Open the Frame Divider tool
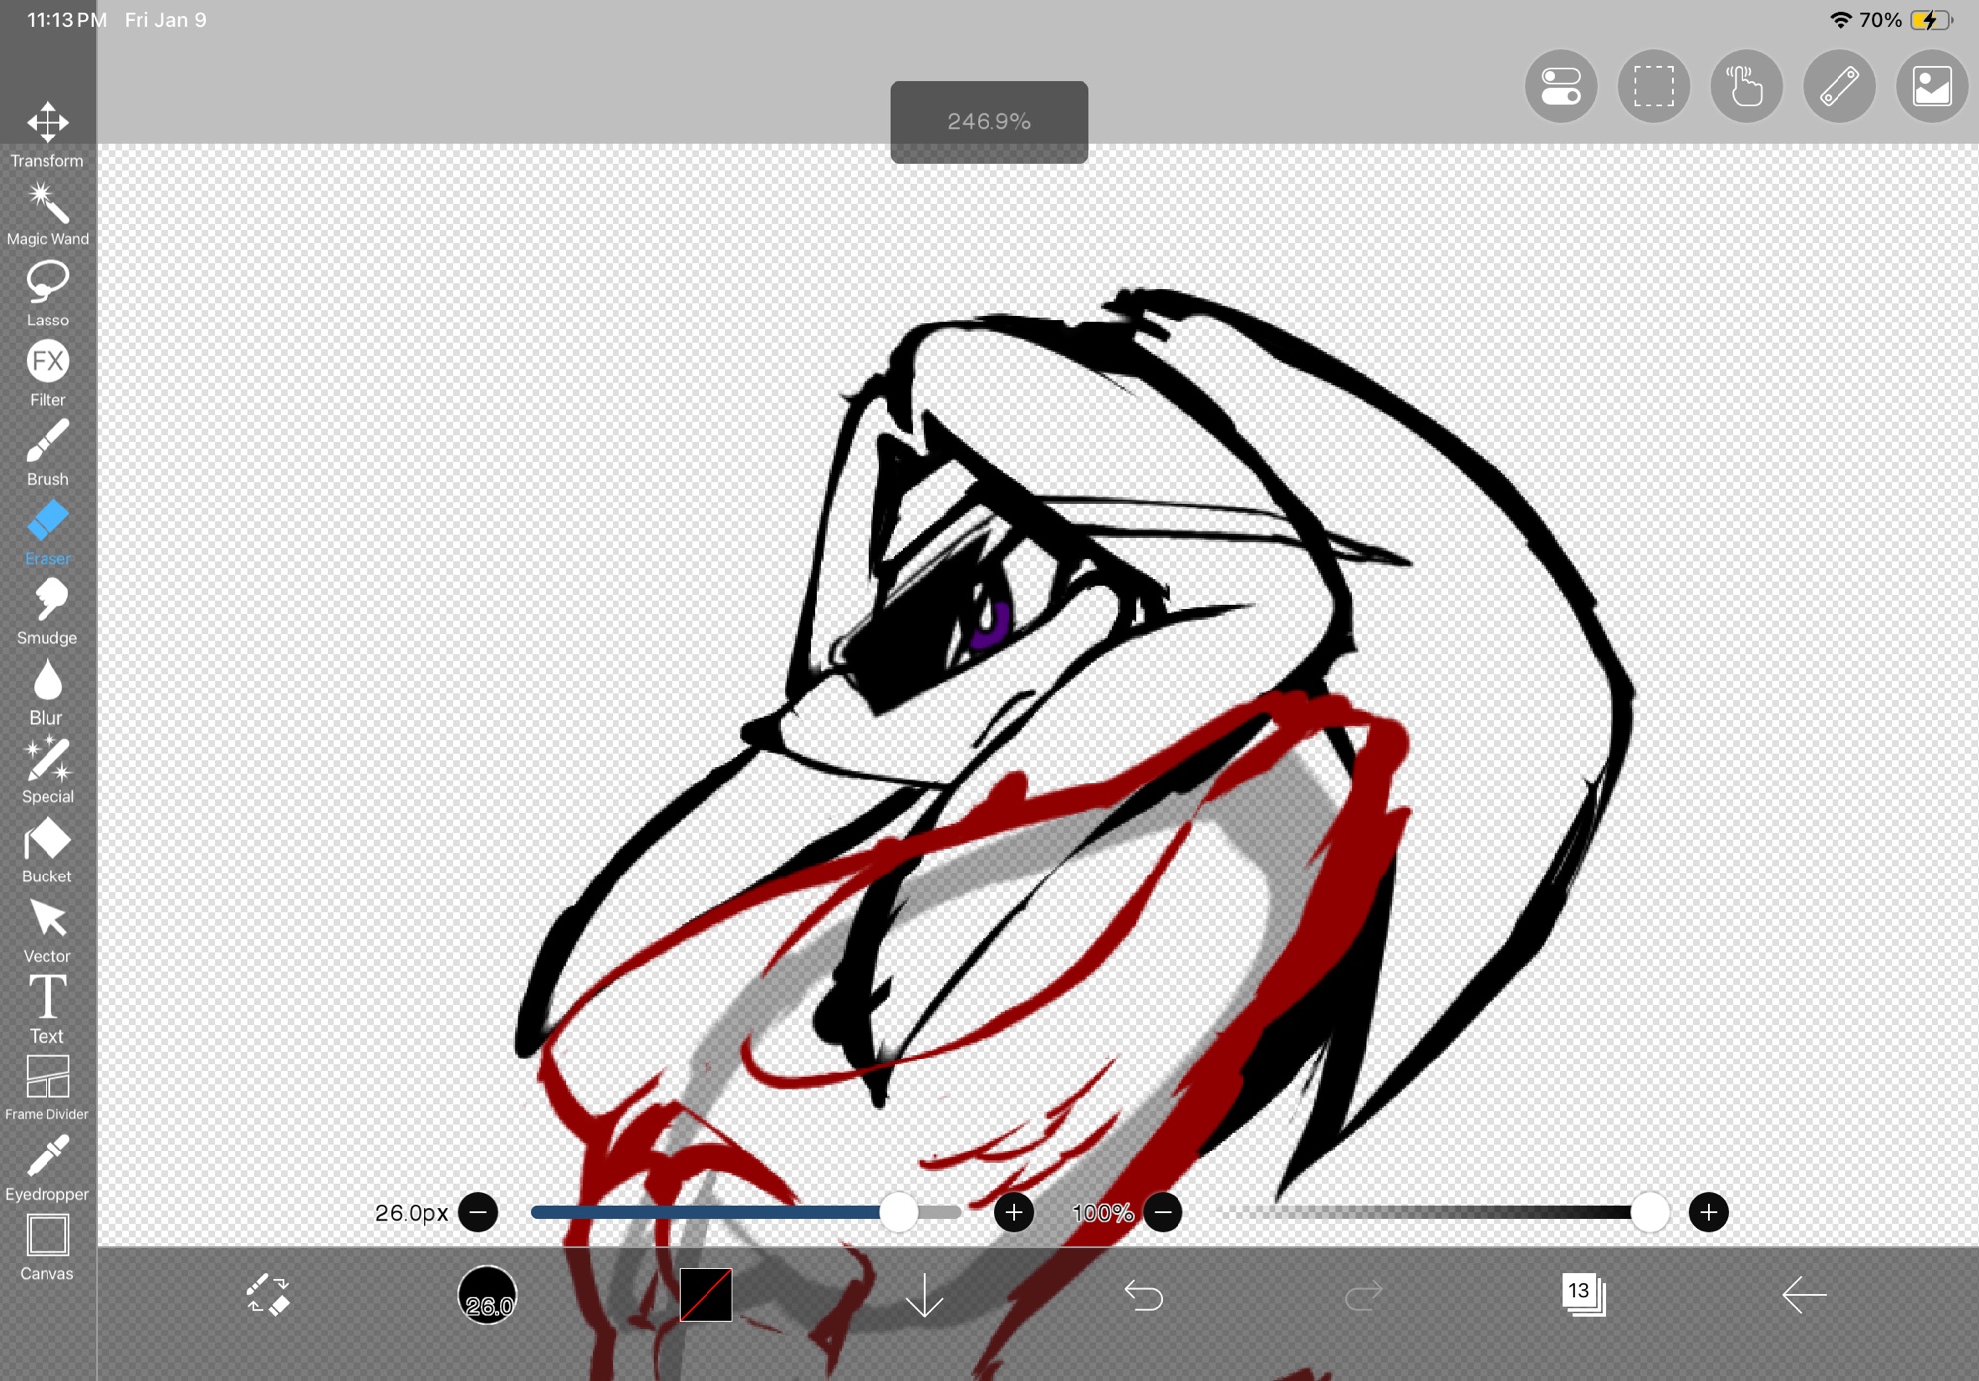1979x1381 pixels. [47, 1077]
